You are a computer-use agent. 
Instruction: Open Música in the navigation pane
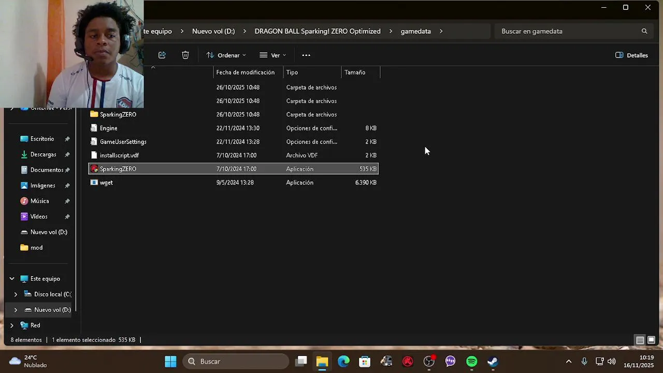[x=39, y=201]
